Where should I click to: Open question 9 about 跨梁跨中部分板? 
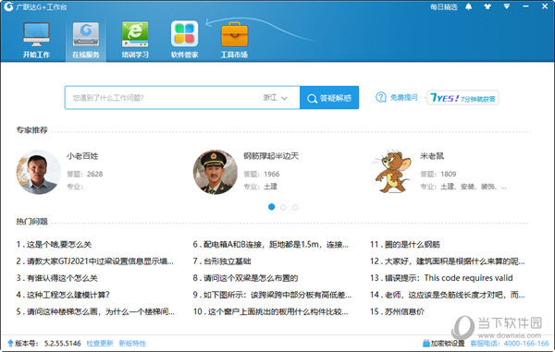tap(272, 295)
